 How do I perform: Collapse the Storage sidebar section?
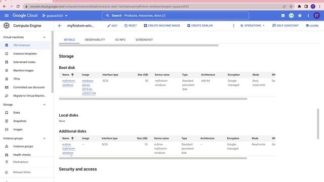coord(44,105)
